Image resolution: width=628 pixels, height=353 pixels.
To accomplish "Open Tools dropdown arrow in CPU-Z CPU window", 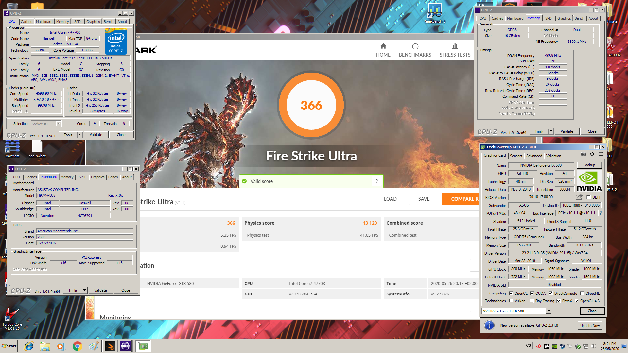I will tap(80, 135).
